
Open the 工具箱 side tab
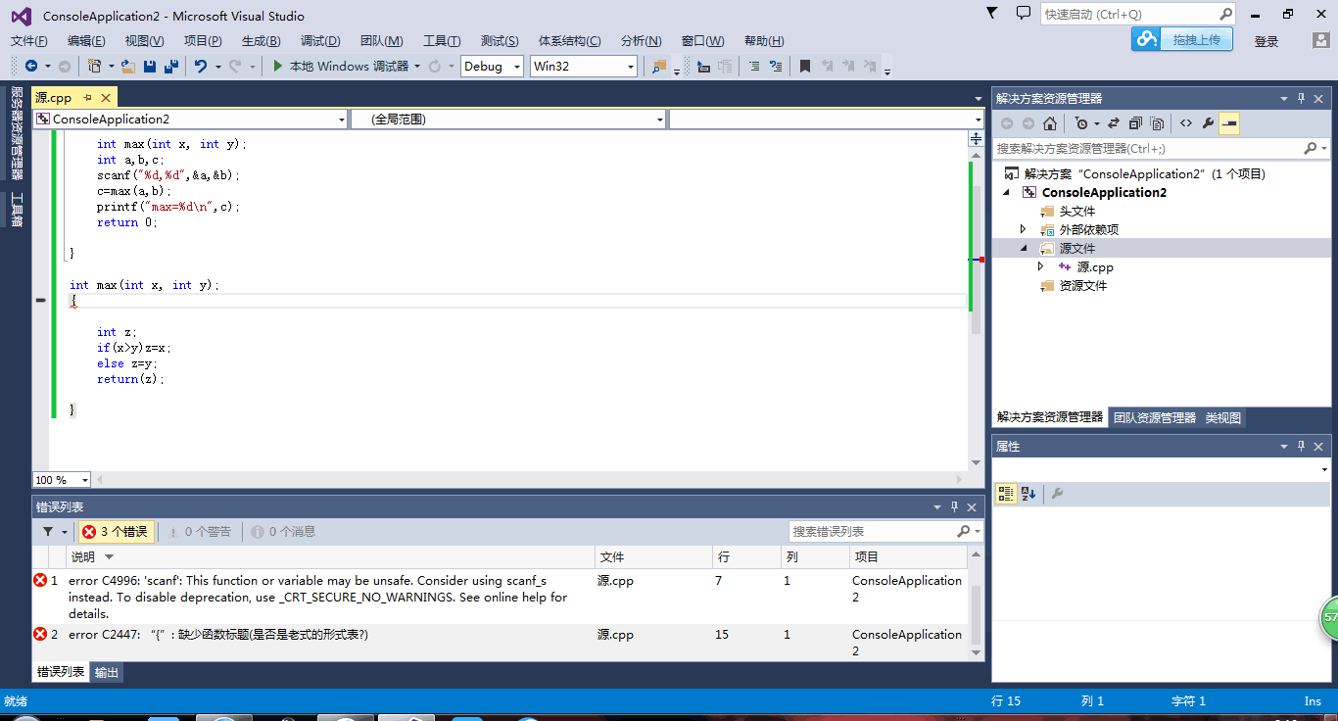[x=17, y=210]
